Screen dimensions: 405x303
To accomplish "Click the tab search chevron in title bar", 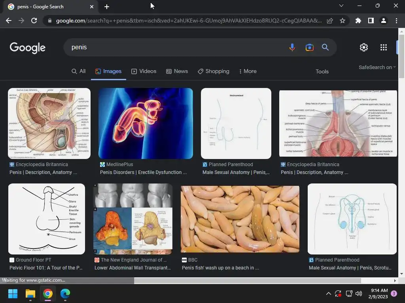I will (341, 6).
